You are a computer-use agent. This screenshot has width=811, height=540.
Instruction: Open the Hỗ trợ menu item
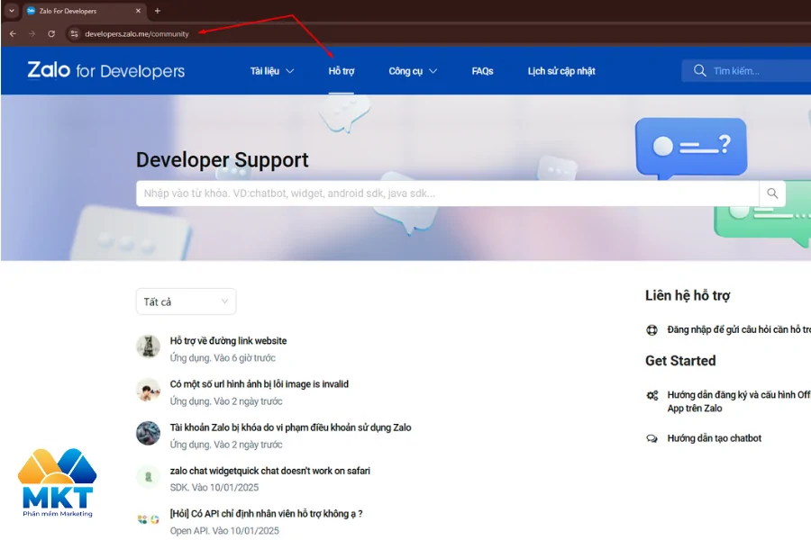pyautogui.click(x=342, y=71)
